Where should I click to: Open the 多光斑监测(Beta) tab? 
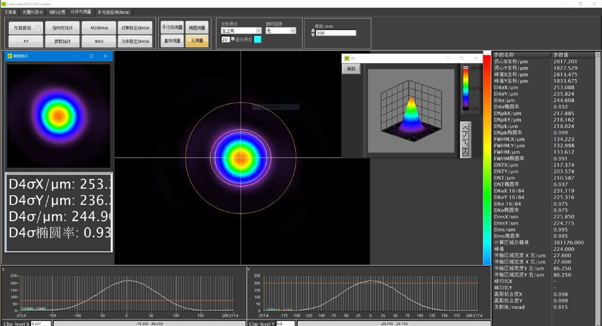[x=113, y=12]
